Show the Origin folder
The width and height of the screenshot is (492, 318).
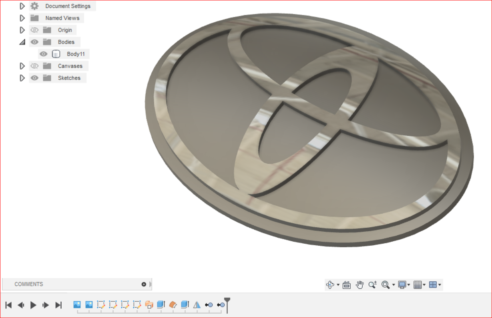34,30
